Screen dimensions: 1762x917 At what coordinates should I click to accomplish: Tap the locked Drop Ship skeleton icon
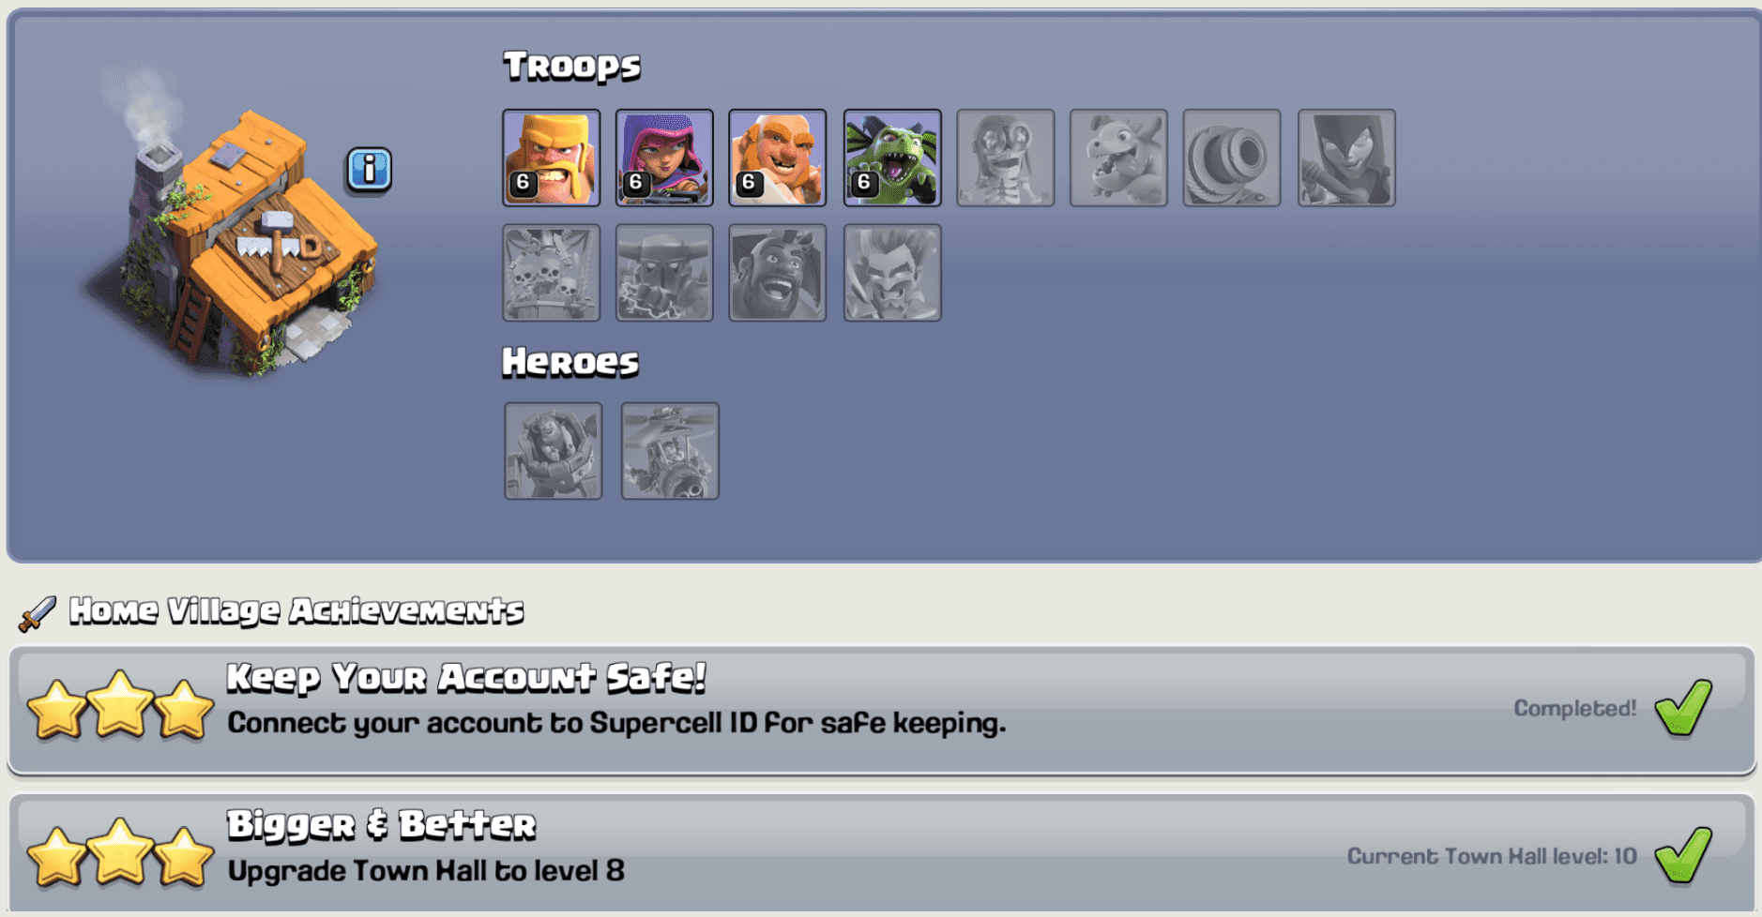(x=552, y=273)
